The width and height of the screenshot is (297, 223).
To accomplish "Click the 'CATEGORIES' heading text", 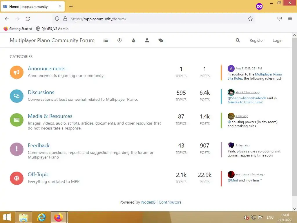I will click(21, 57).
